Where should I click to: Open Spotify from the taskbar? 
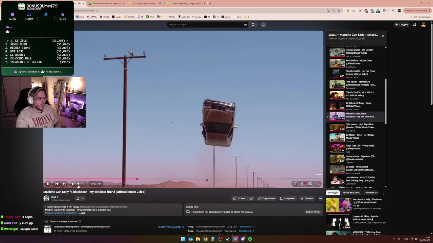pyautogui.click(x=250, y=239)
